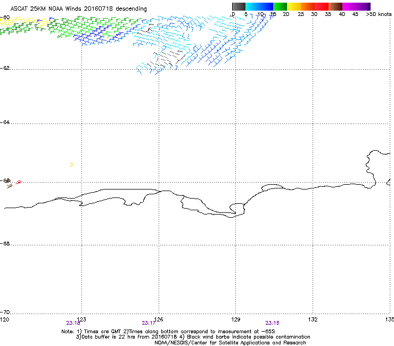Click the 132 longitude axis label
This screenshot has height=346, width=394.
tap(313, 319)
